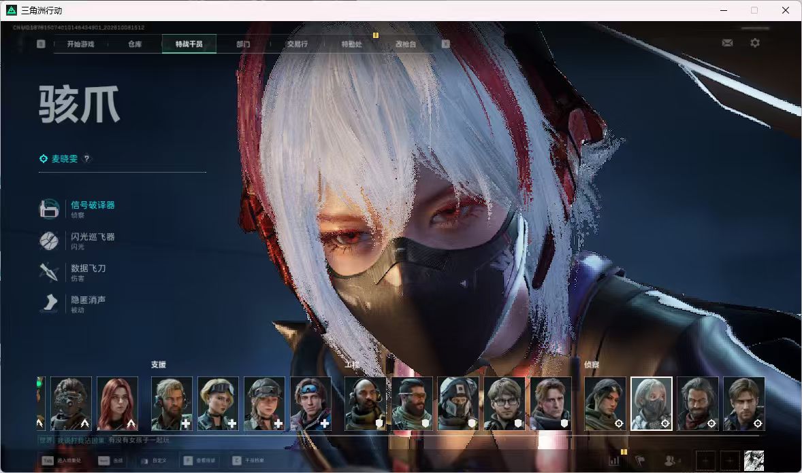
Task: Open the 开始游戏 tab
Action: pos(80,44)
